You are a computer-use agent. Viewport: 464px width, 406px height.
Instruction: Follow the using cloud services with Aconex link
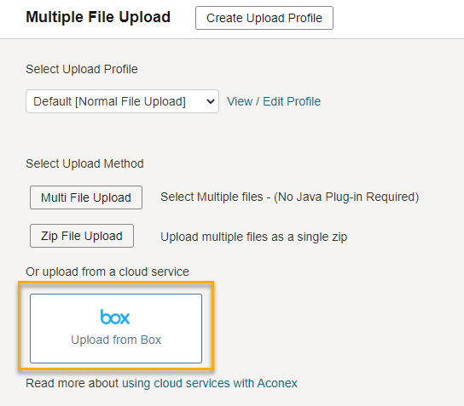click(x=210, y=383)
